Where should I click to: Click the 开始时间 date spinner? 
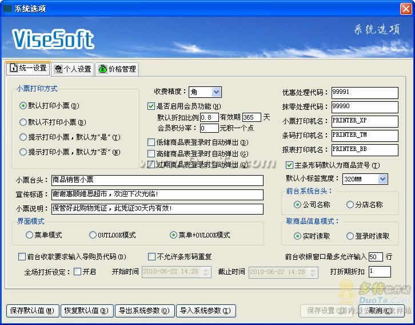click(x=206, y=272)
